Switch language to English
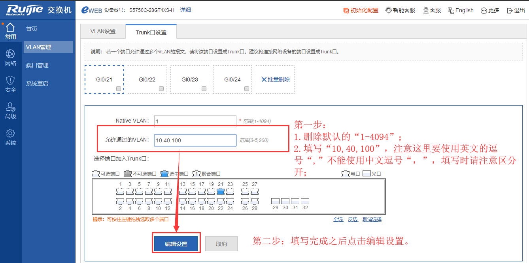Image resolution: width=529 pixels, height=263 pixels. [461, 10]
